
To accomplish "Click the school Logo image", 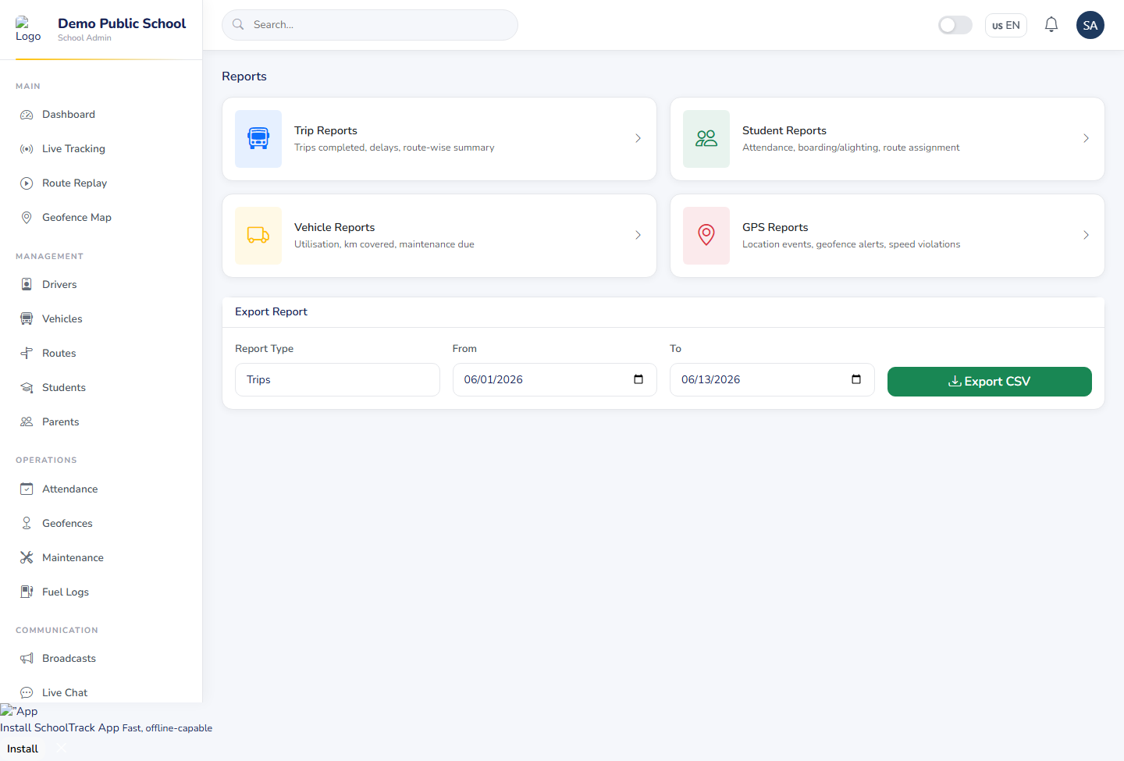I will pyautogui.click(x=28, y=30).
